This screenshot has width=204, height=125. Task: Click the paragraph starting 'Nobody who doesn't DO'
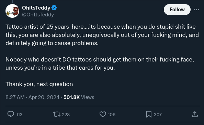pos(100,64)
